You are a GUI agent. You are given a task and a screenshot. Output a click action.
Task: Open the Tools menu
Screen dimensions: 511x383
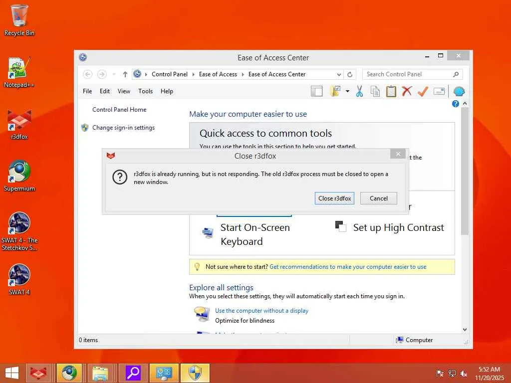(x=145, y=91)
